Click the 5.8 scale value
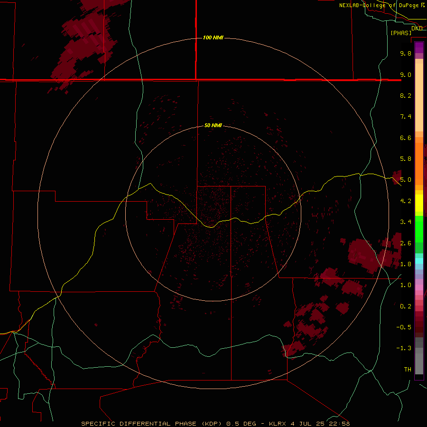Image resolution: width=427 pixels, height=427 pixels. point(406,159)
